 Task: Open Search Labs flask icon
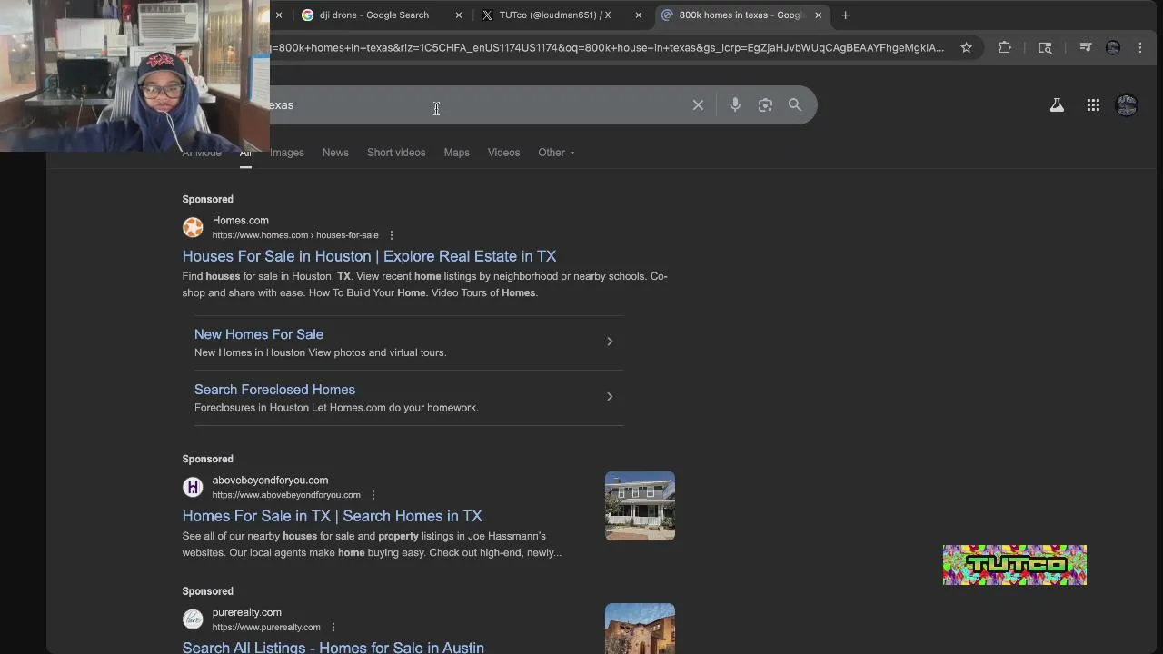[1057, 105]
